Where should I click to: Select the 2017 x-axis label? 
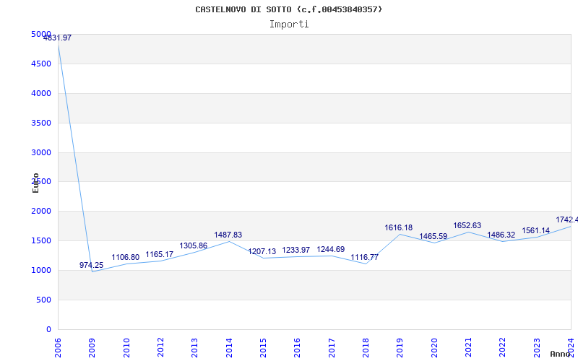(332, 348)
